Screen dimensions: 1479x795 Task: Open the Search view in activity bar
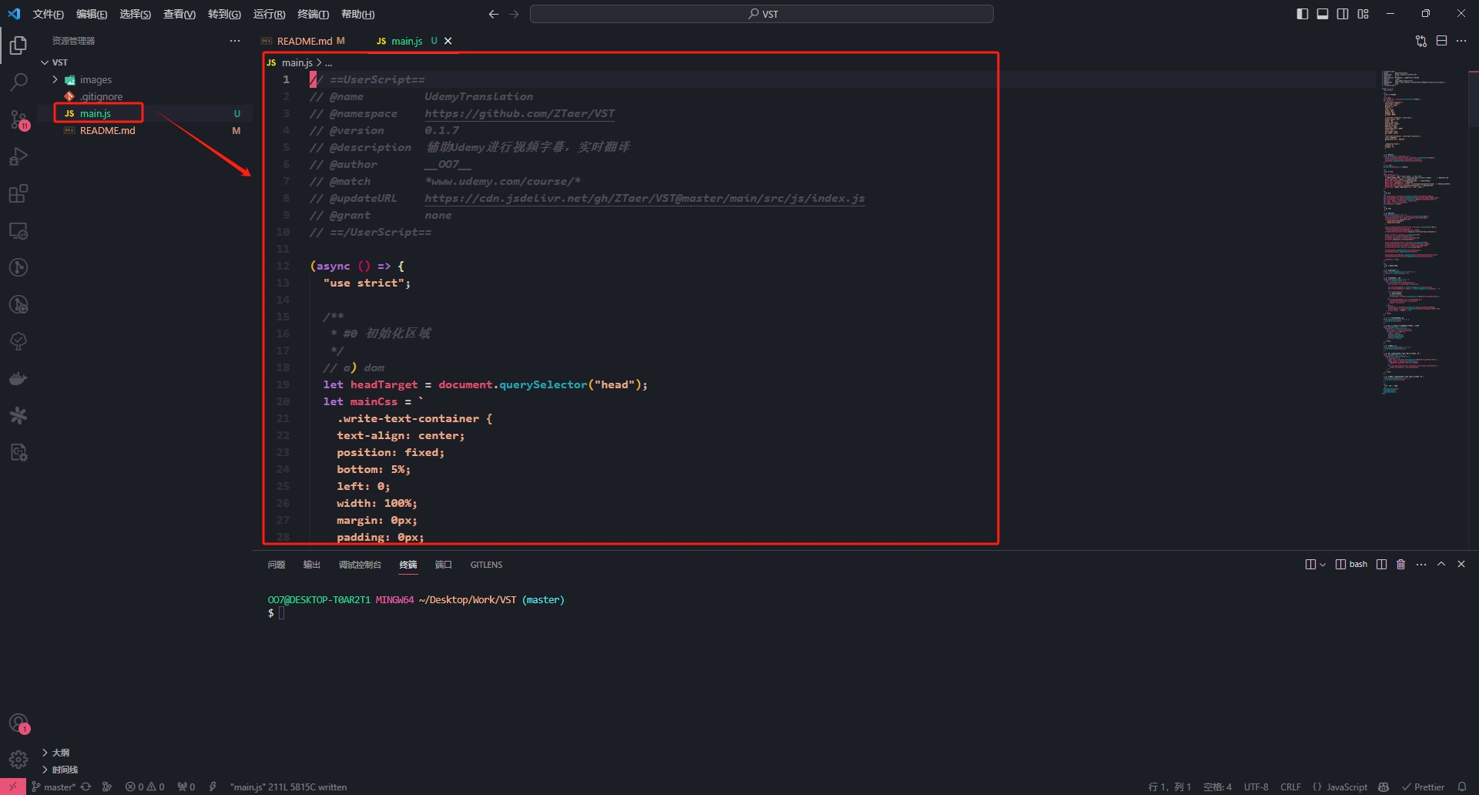(x=18, y=82)
